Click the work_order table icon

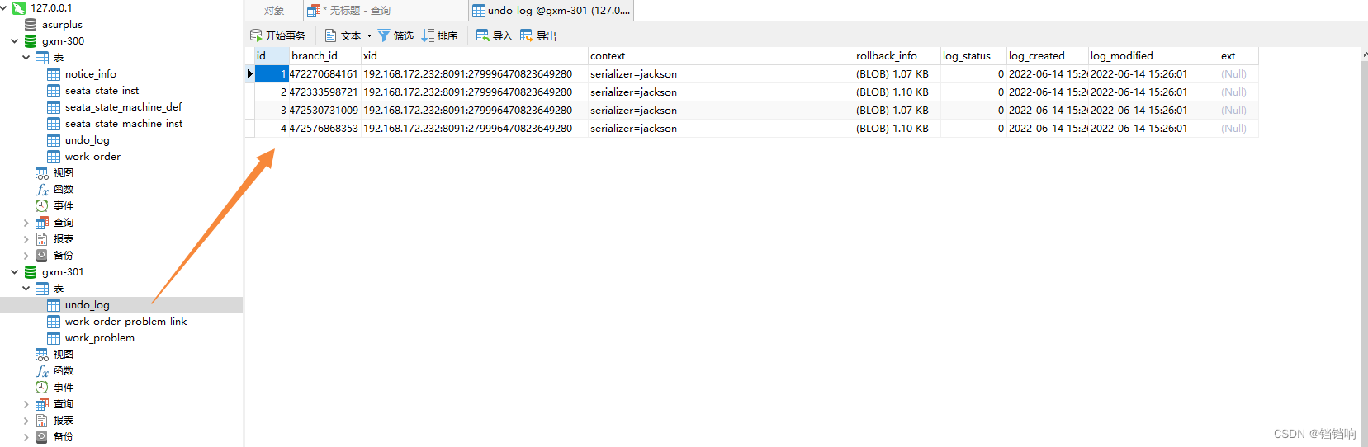click(x=54, y=157)
